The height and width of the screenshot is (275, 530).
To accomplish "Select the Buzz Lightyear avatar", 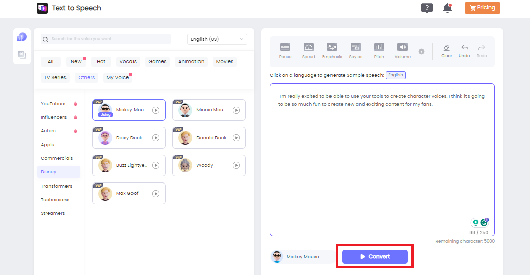I will click(105, 165).
